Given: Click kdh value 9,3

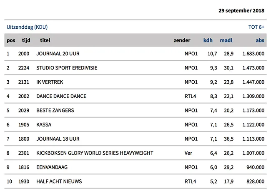Looking at the screenshot, I should (213, 68).
